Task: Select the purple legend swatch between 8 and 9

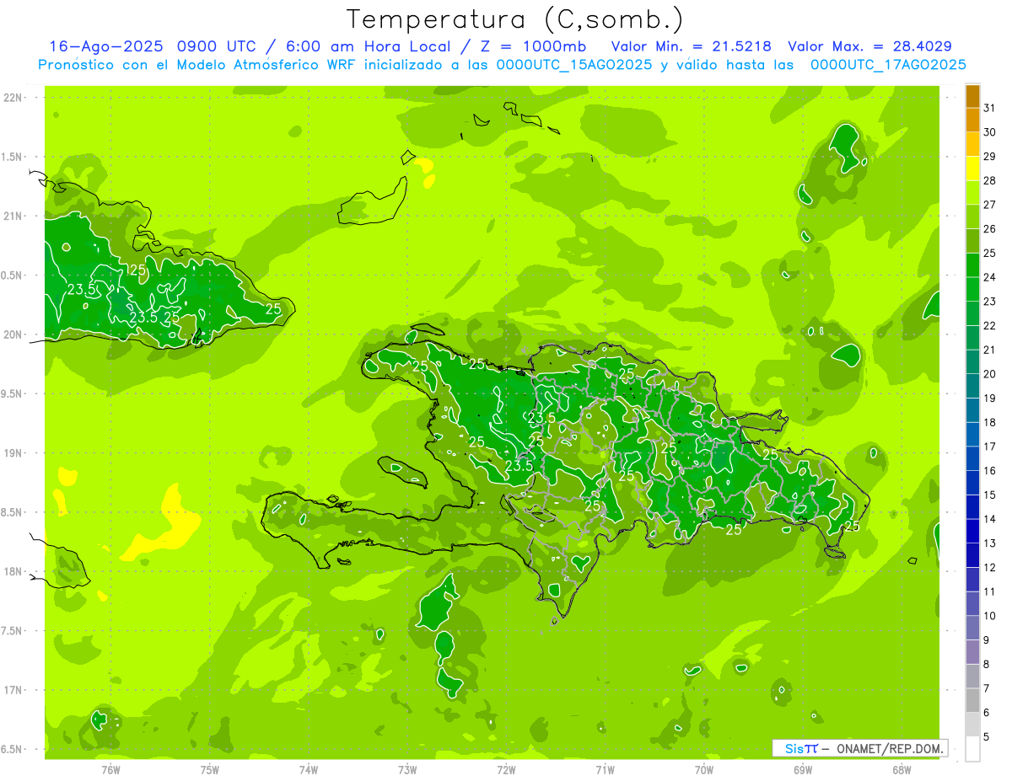Action: [x=972, y=652]
